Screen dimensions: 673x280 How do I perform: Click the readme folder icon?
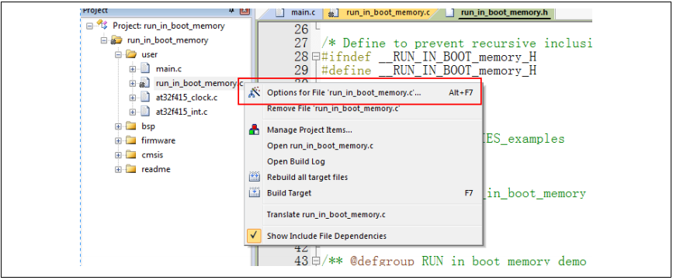coord(130,169)
